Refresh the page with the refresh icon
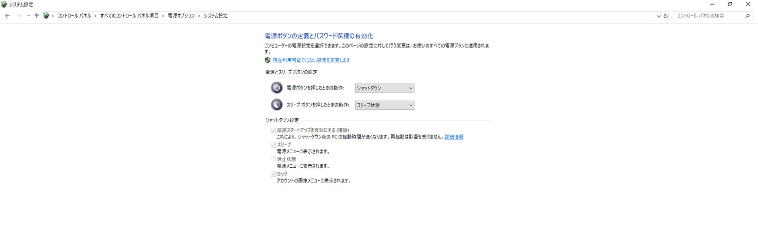758x234 pixels. [x=666, y=16]
